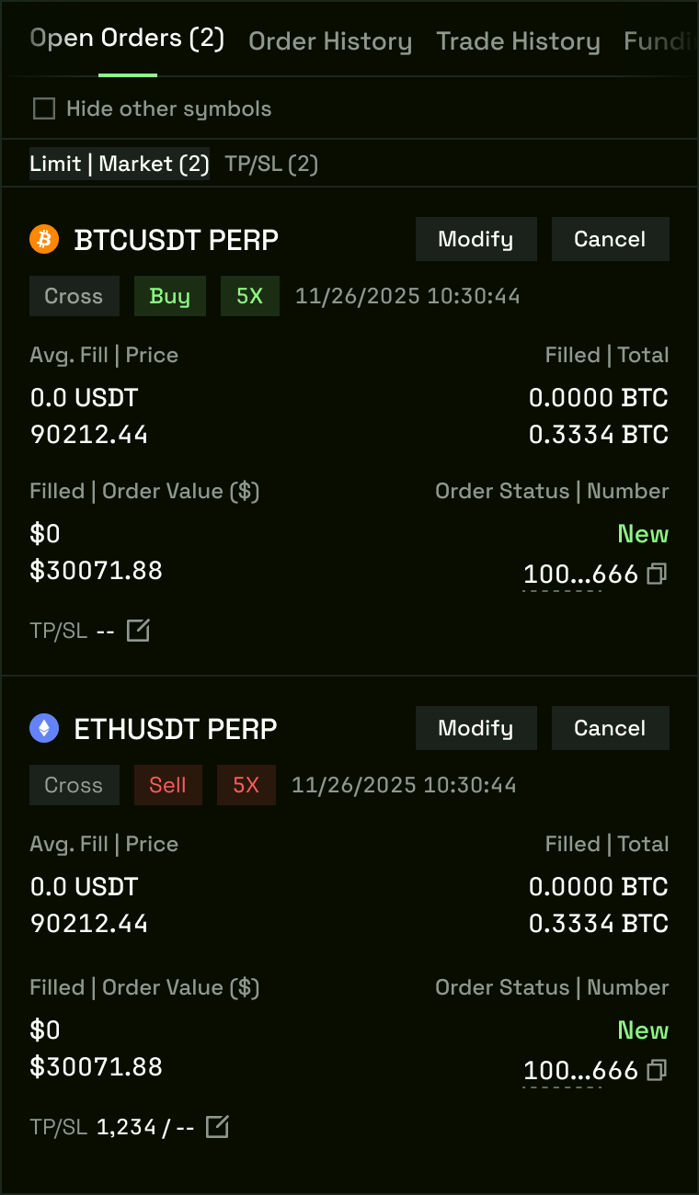Viewport: 699px width, 1195px height.
Task: Click the BTCUSDT order number 100...666
Action: point(580,575)
